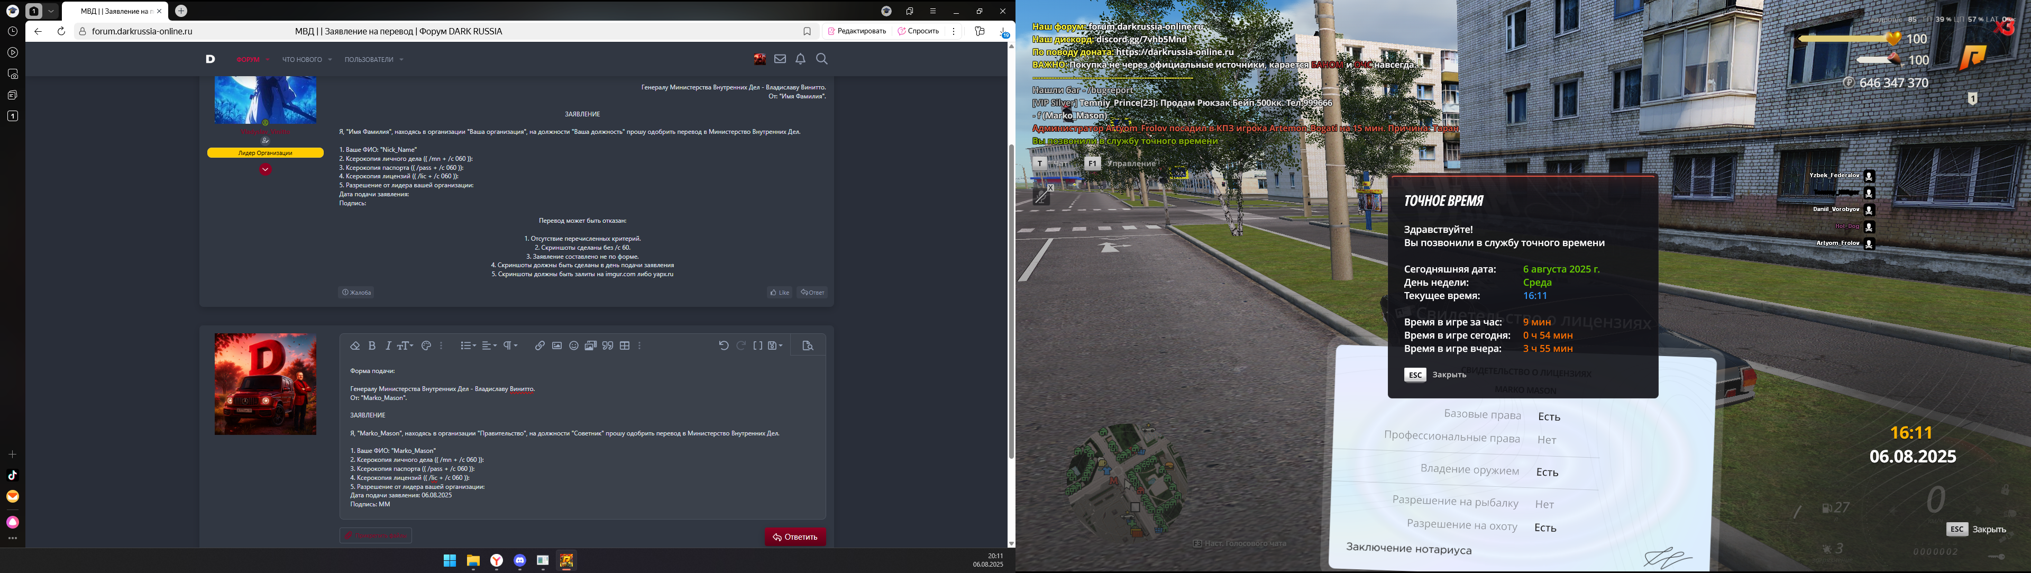Reload the page in browser
The width and height of the screenshot is (2031, 573).
(x=61, y=32)
